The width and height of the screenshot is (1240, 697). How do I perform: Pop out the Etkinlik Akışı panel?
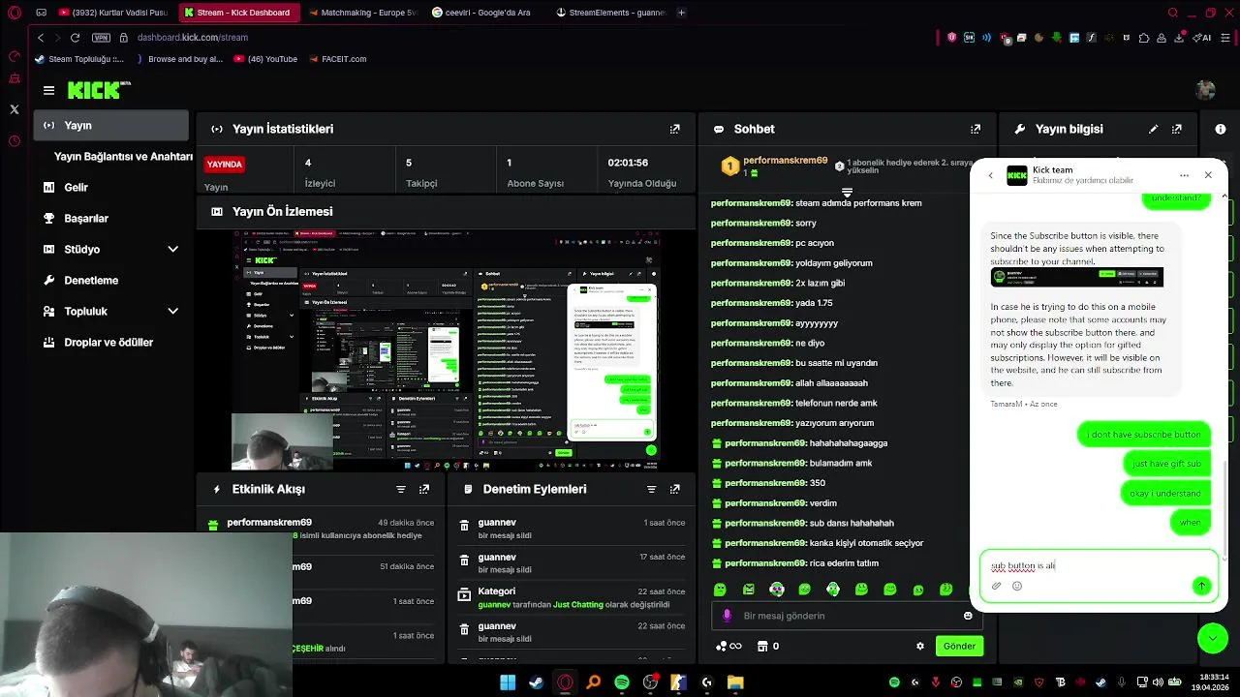pos(424,490)
